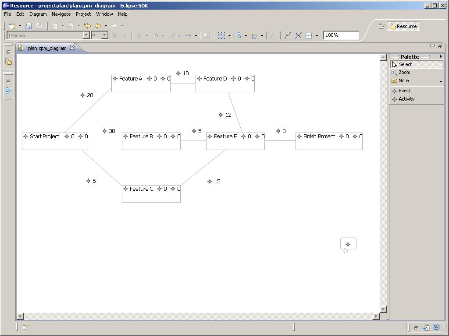Click the Select All toolbar icon

(x=221, y=36)
